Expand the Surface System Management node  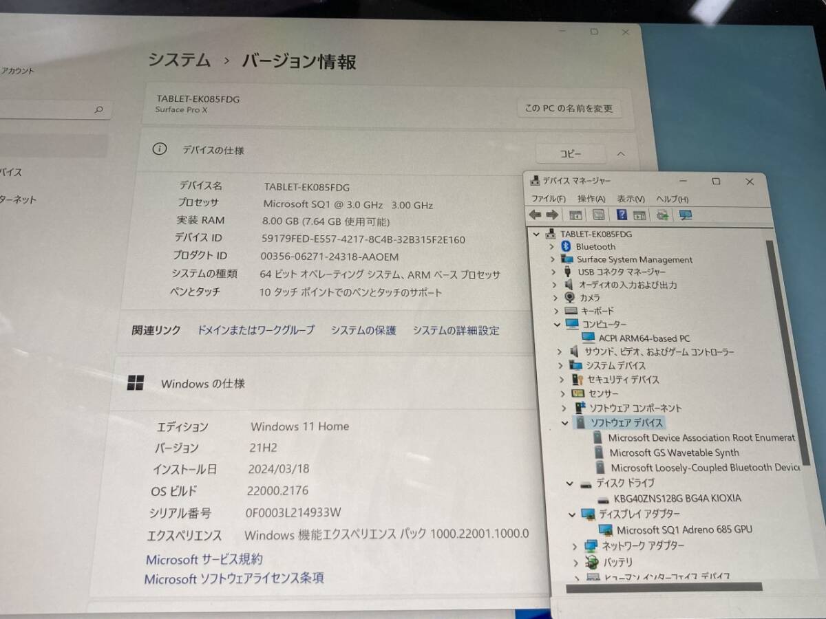(x=553, y=259)
